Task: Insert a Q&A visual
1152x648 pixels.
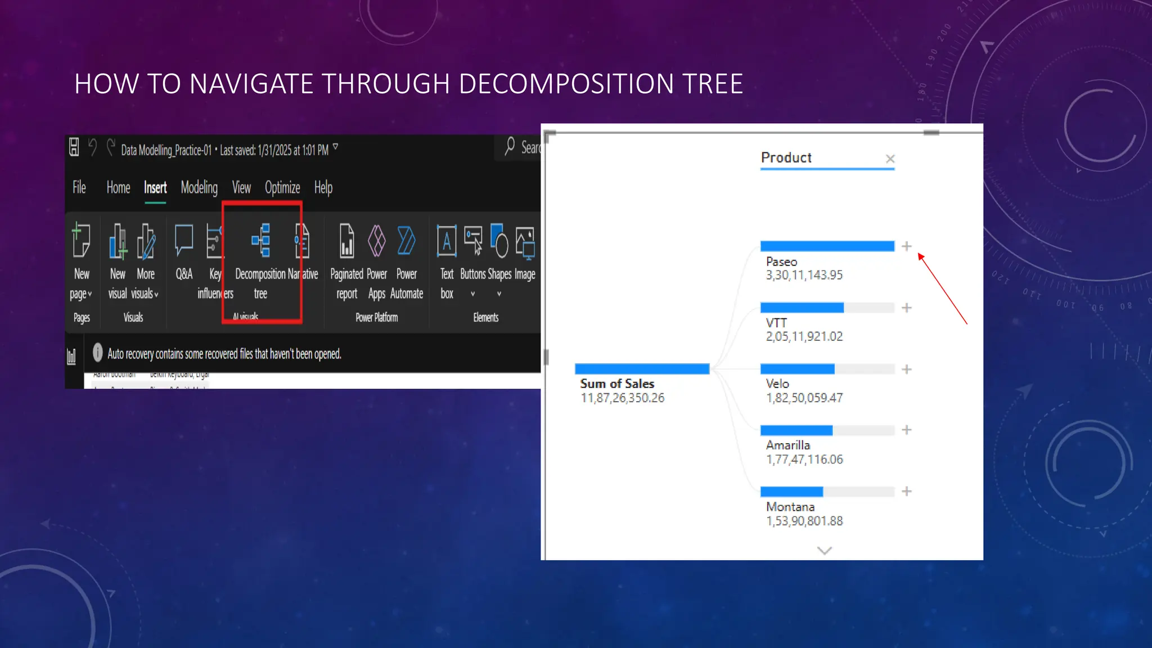Action: pos(184,252)
